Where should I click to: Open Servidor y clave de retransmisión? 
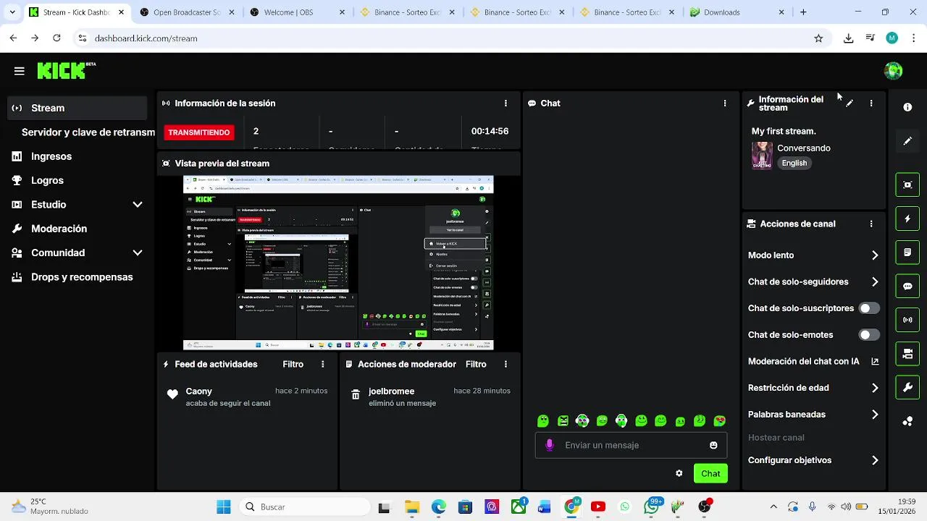point(88,132)
